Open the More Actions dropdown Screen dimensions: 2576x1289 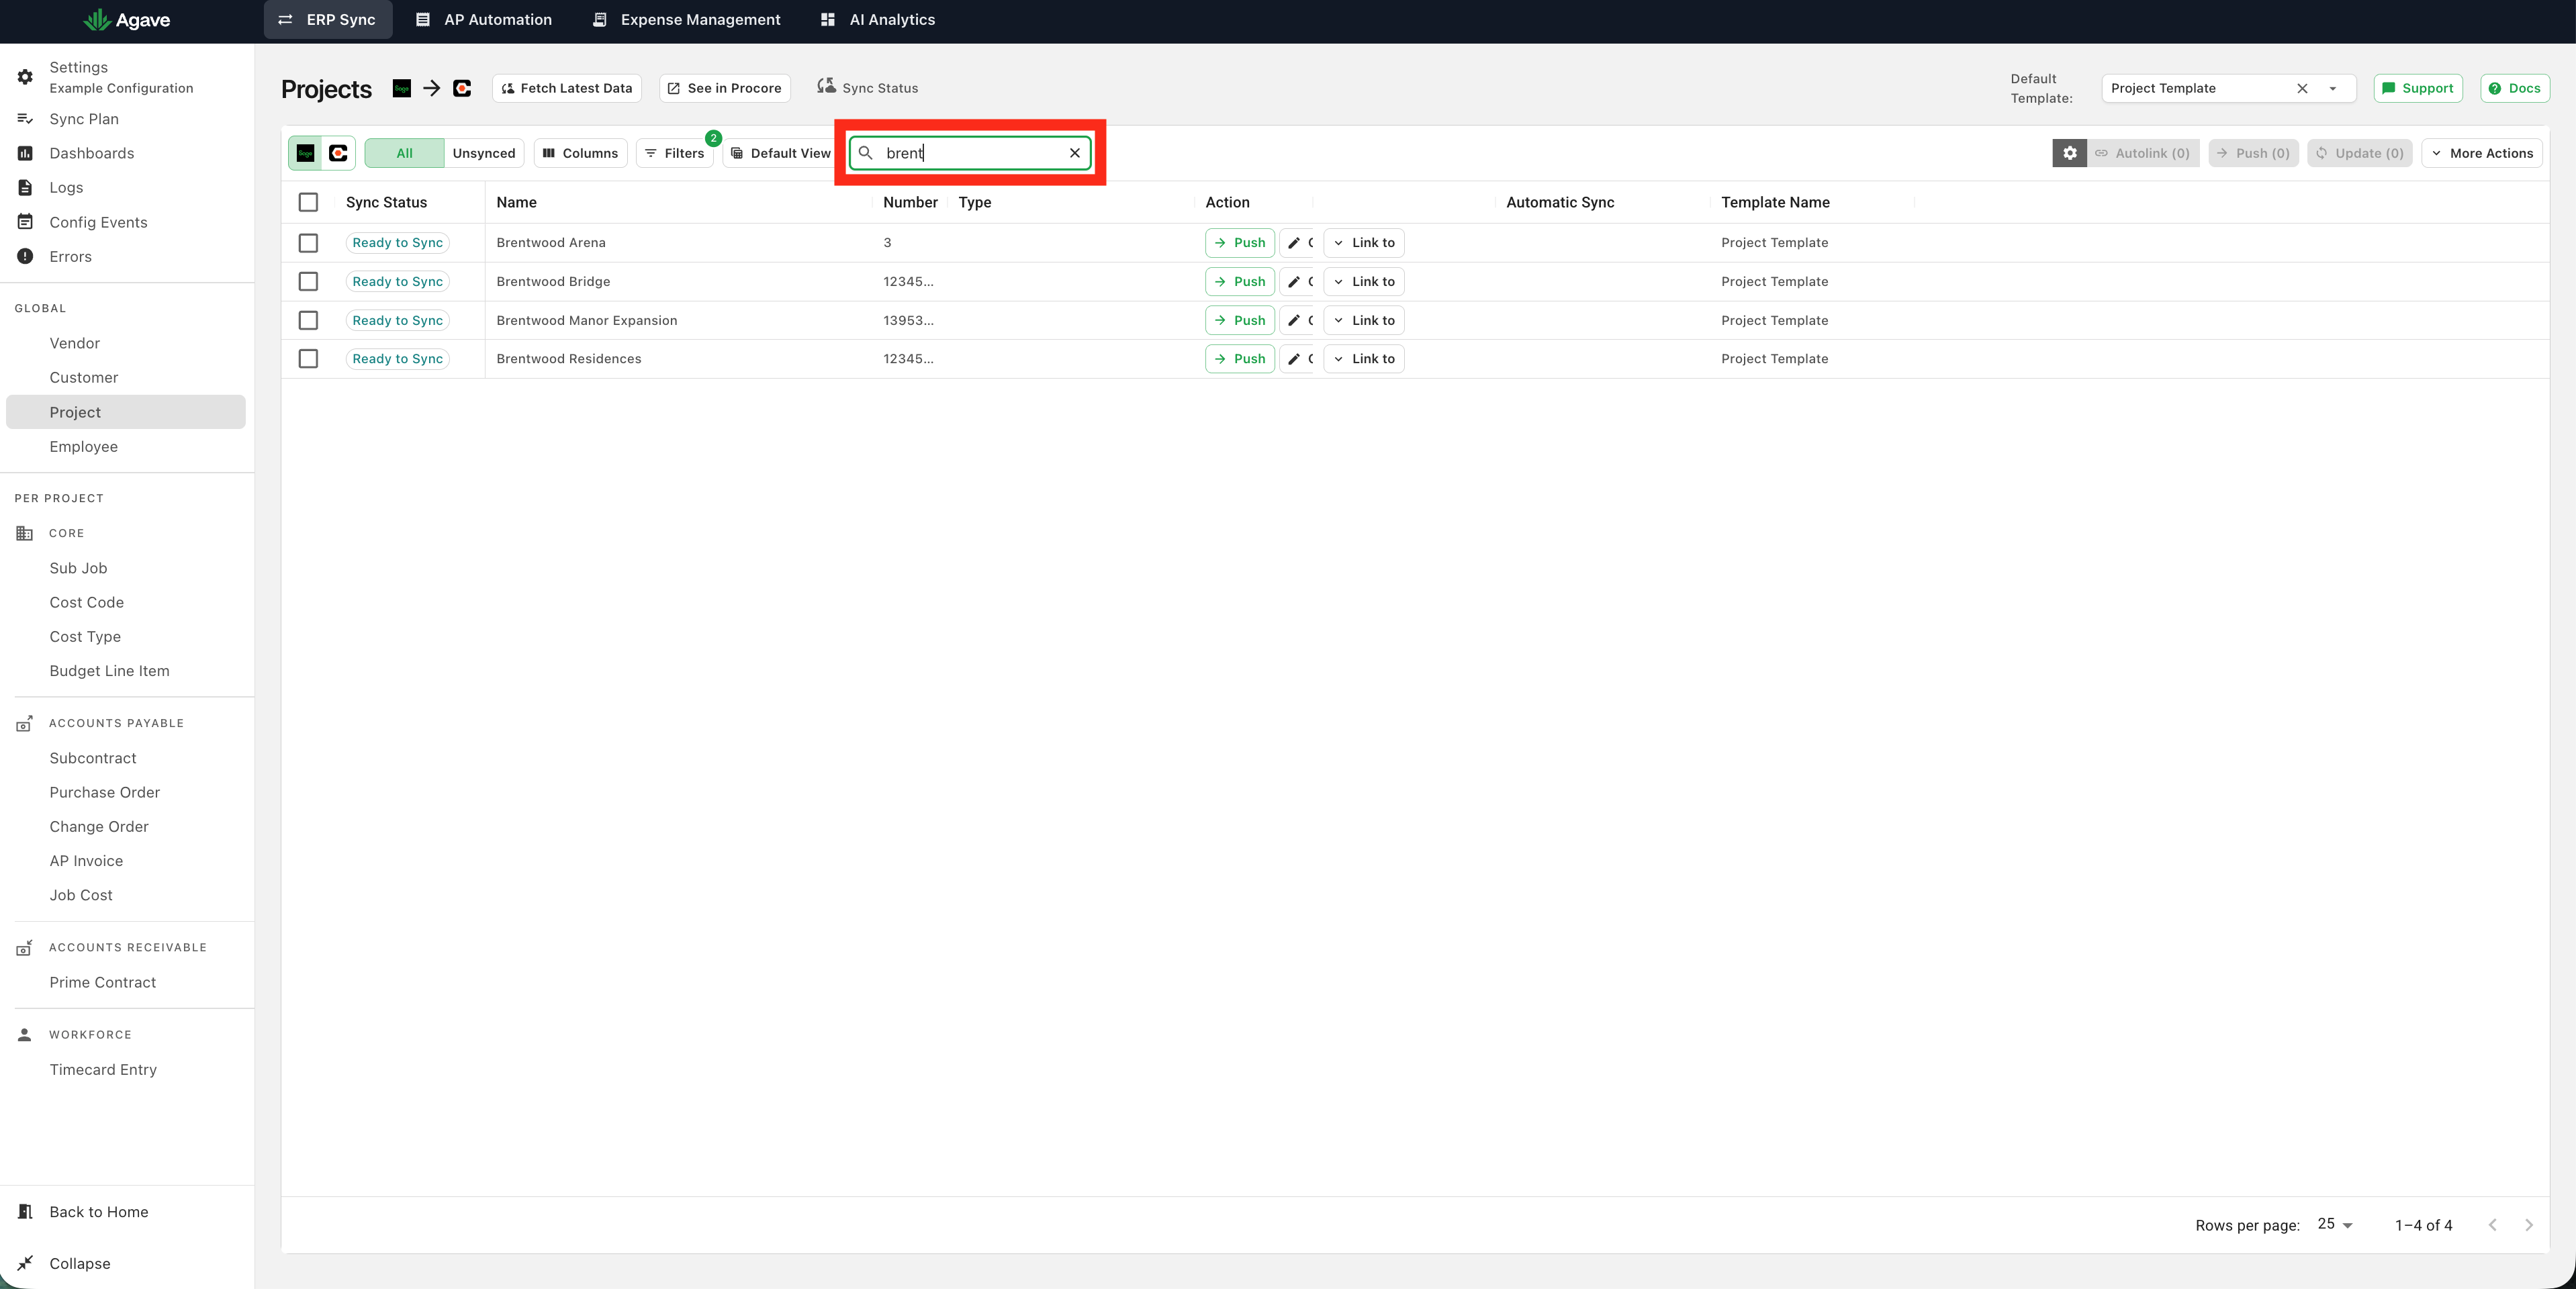2482,153
